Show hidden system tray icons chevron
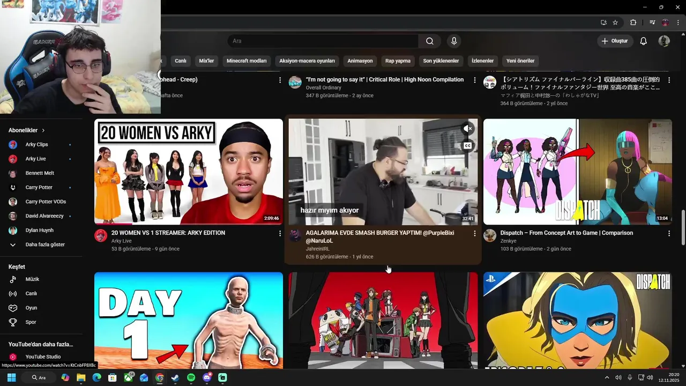Image resolution: width=686 pixels, height=386 pixels. click(x=607, y=377)
